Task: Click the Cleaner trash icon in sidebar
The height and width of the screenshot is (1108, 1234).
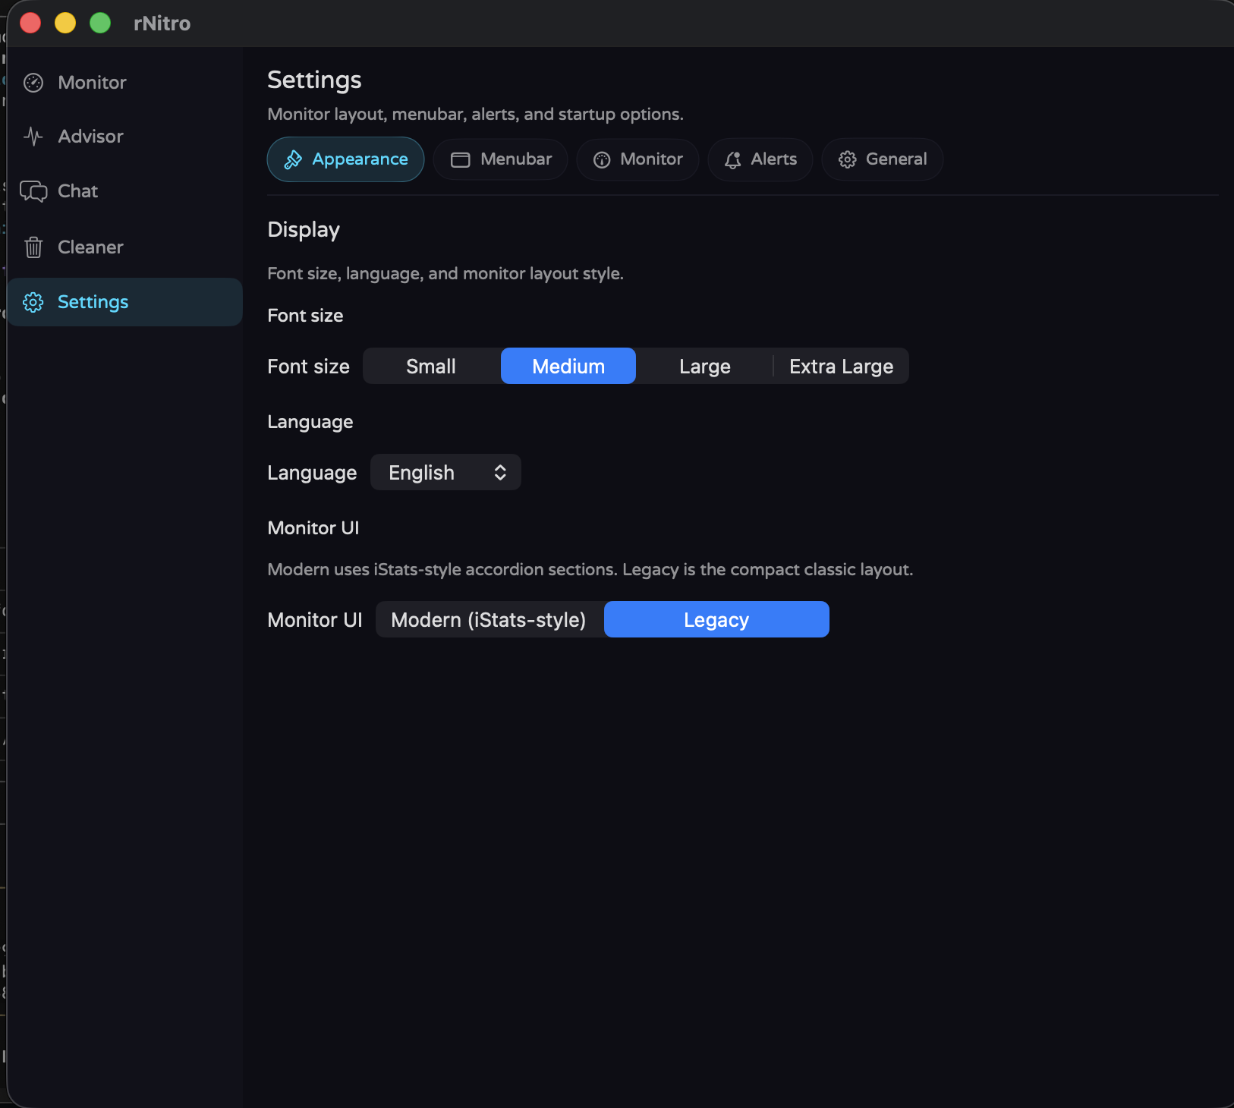Action: pyautogui.click(x=33, y=247)
